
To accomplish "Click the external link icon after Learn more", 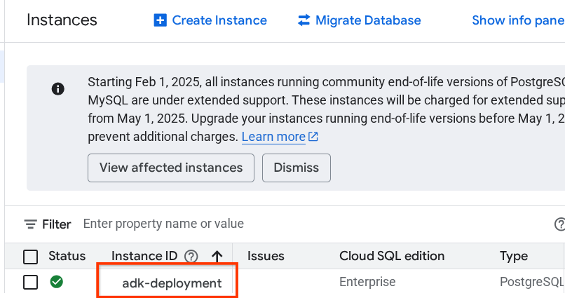I will coord(313,137).
